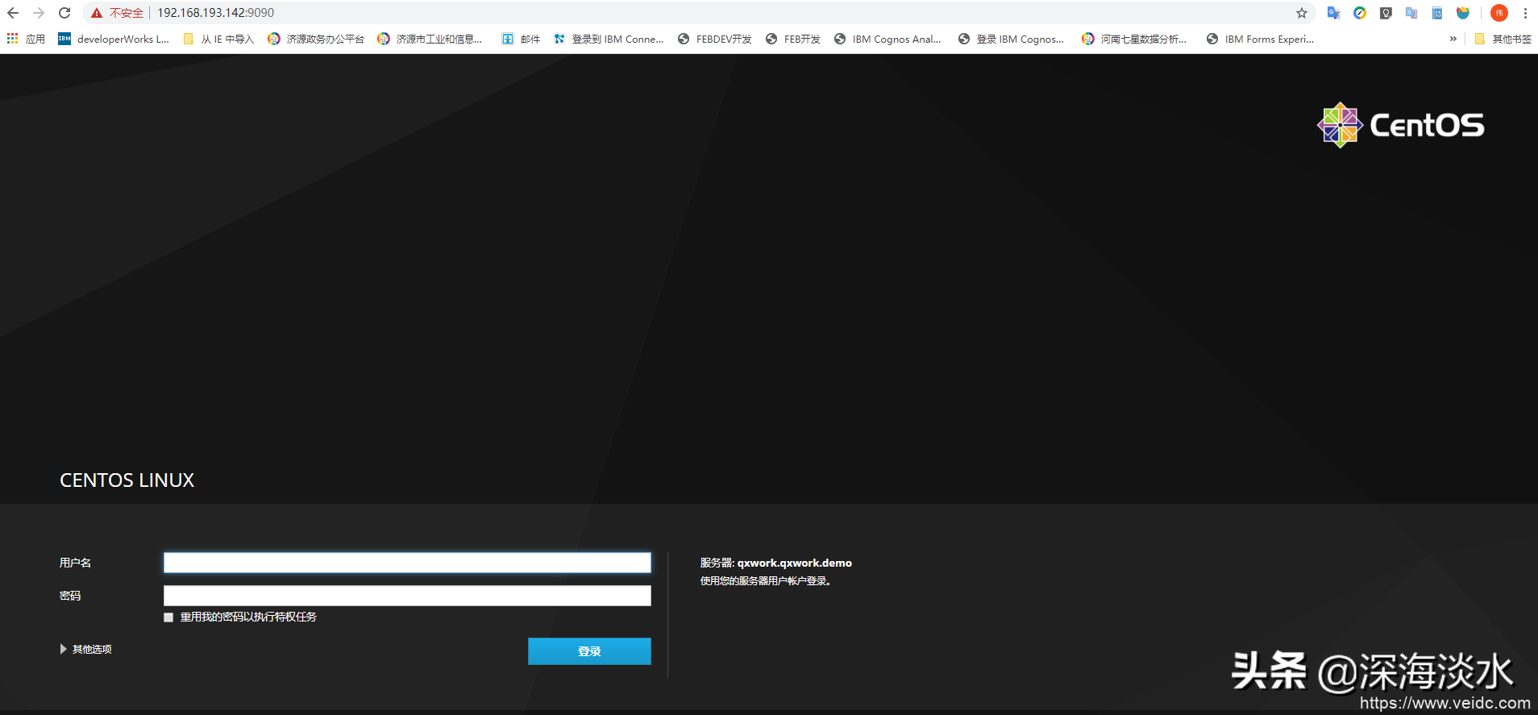Go back to the previous page
The width and height of the screenshot is (1538, 715).
pyautogui.click(x=13, y=13)
